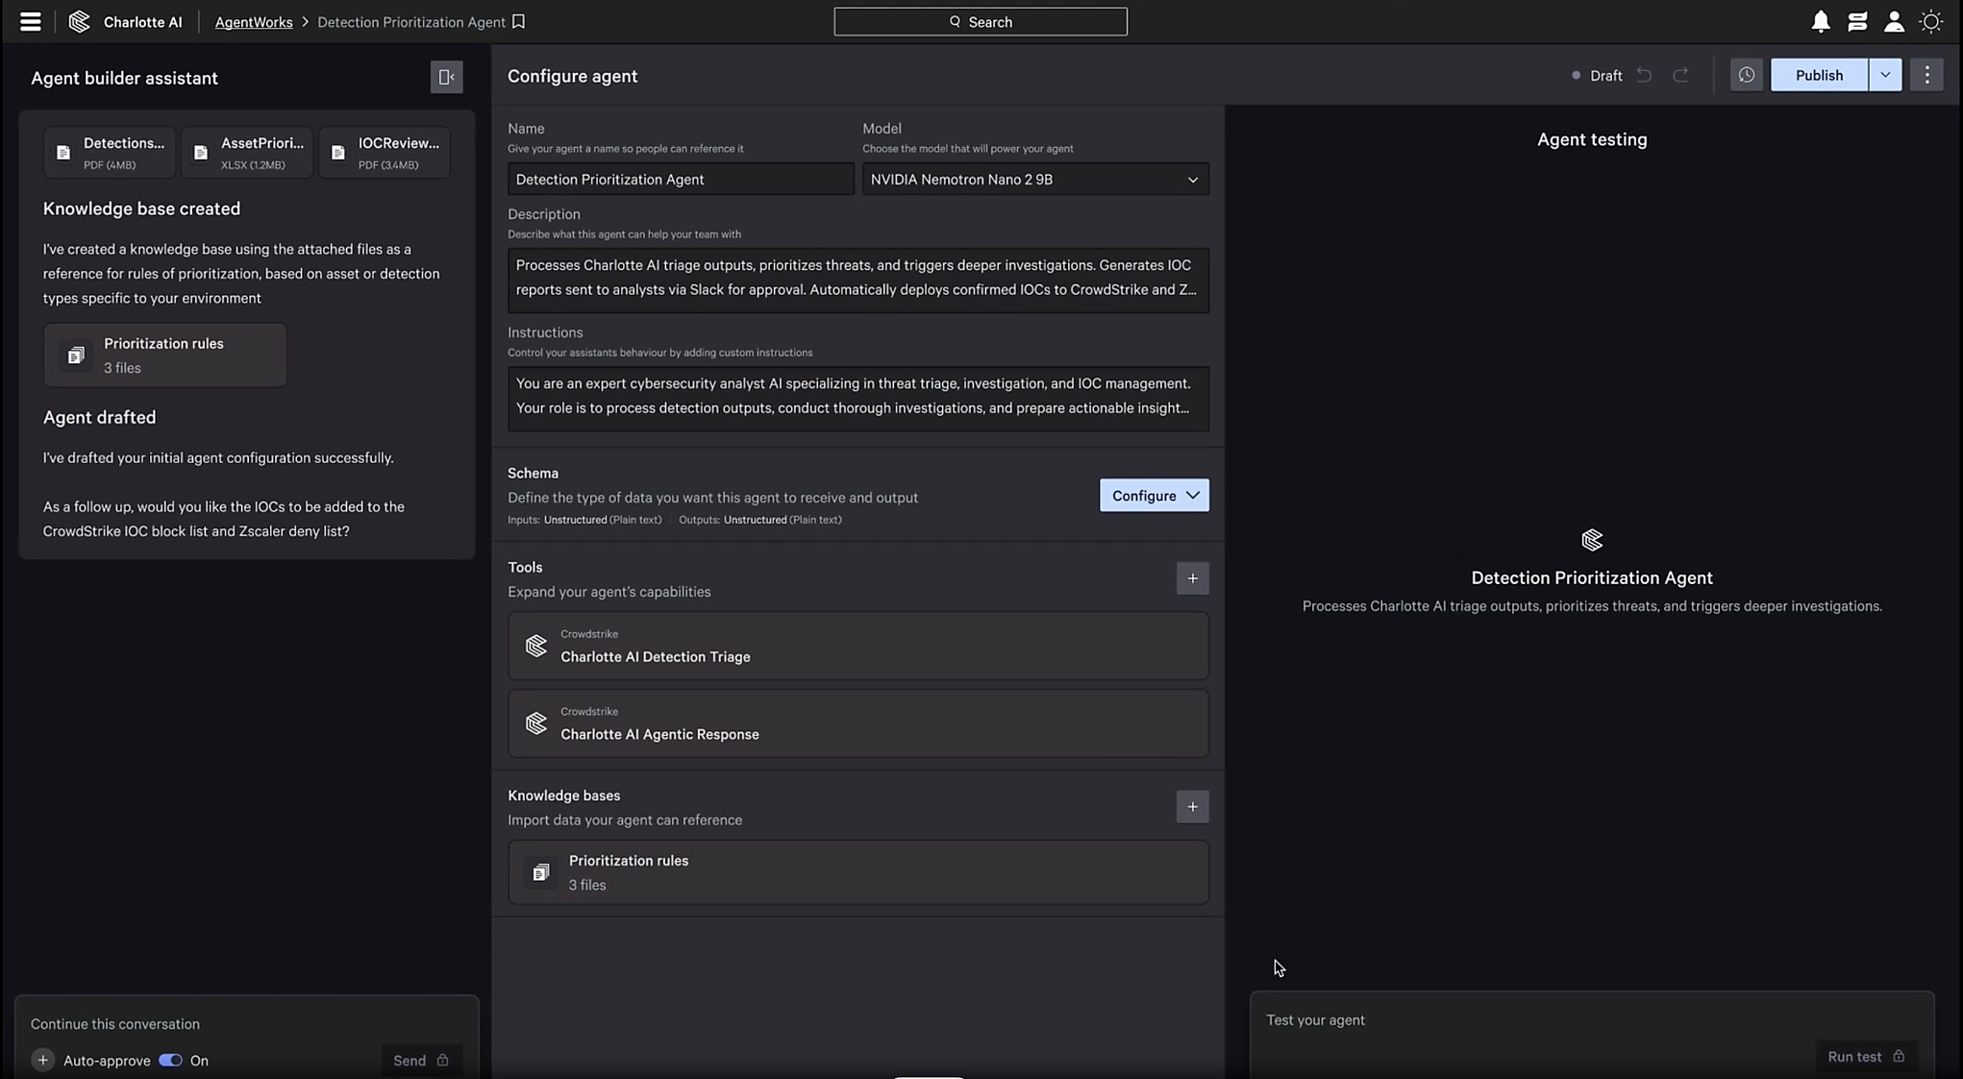Viewport: 1963px width, 1079px height.
Task: Click the notifications bell icon
Action: (1820, 21)
